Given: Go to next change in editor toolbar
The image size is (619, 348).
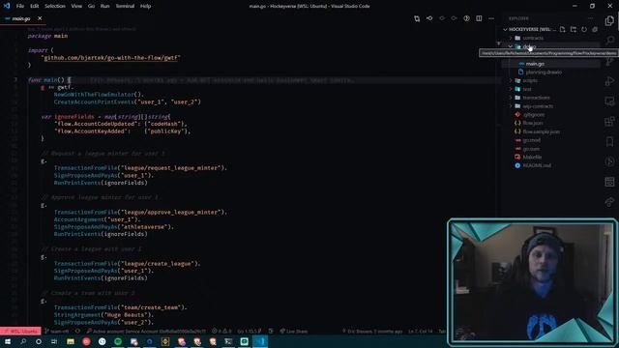Looking at the screenshot, I should click(454, 18).
